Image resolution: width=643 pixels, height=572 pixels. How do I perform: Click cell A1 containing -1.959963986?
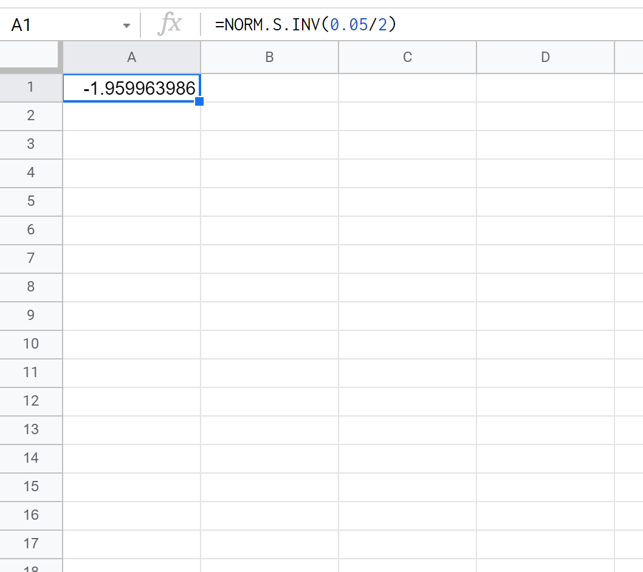[131, 88]
